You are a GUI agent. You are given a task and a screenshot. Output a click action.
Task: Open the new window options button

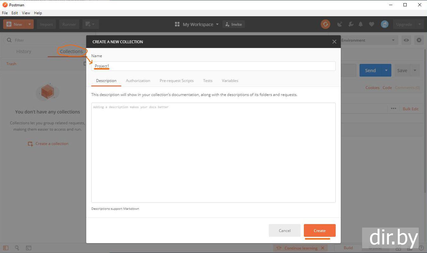pos(91,24)
